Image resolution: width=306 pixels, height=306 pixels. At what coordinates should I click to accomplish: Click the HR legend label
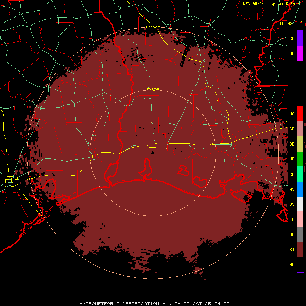(292, 159)
